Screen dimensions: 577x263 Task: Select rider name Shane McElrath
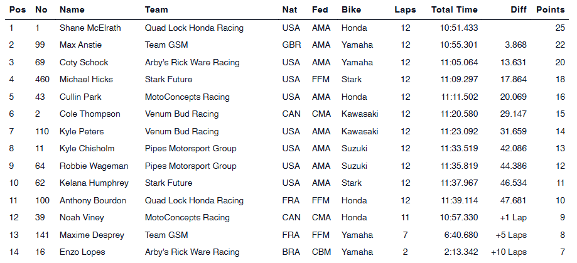pyautogui.click(x=91, y=28)
